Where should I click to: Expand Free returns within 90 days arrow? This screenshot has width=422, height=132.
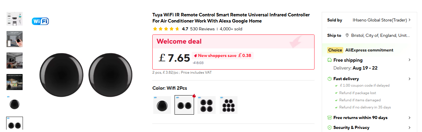410,118
